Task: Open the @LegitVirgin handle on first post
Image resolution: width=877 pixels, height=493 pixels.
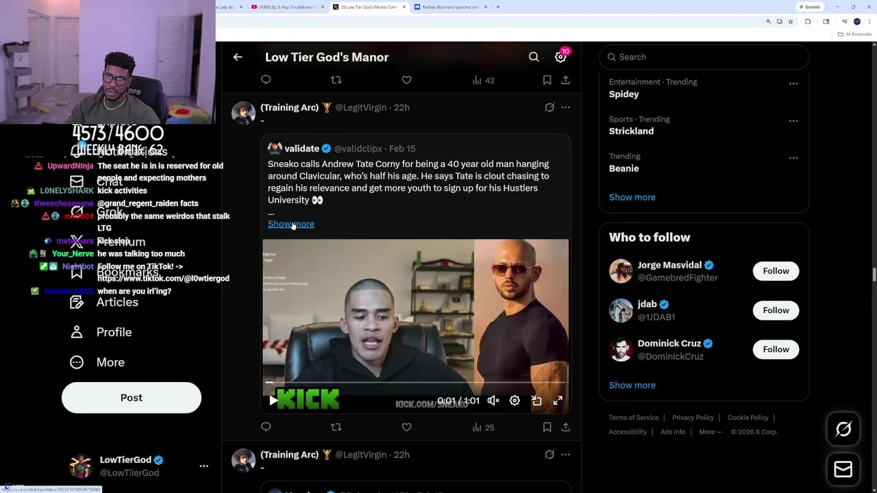Action: point(360,108)
